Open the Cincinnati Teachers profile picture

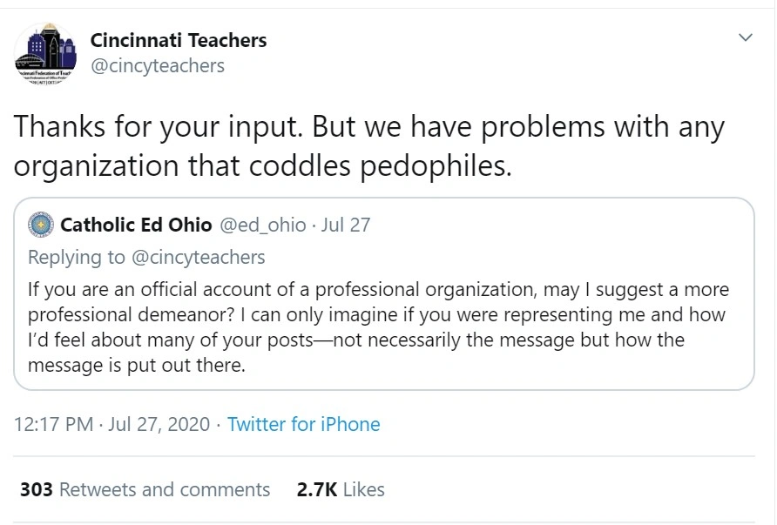click(44, 53)
